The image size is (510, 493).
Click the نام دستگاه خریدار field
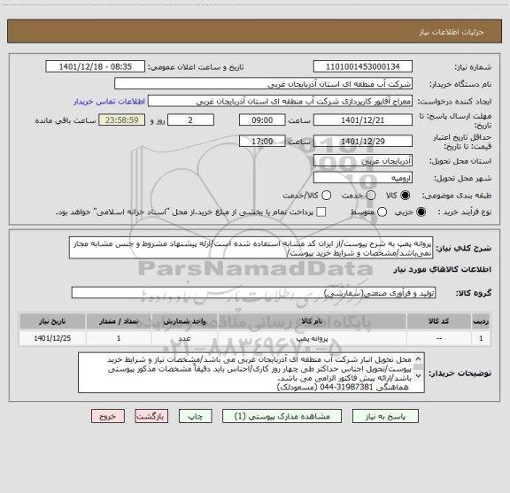[264, 84]
